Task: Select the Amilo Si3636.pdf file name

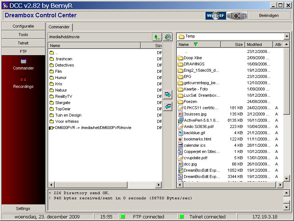Action: point(199,126)
